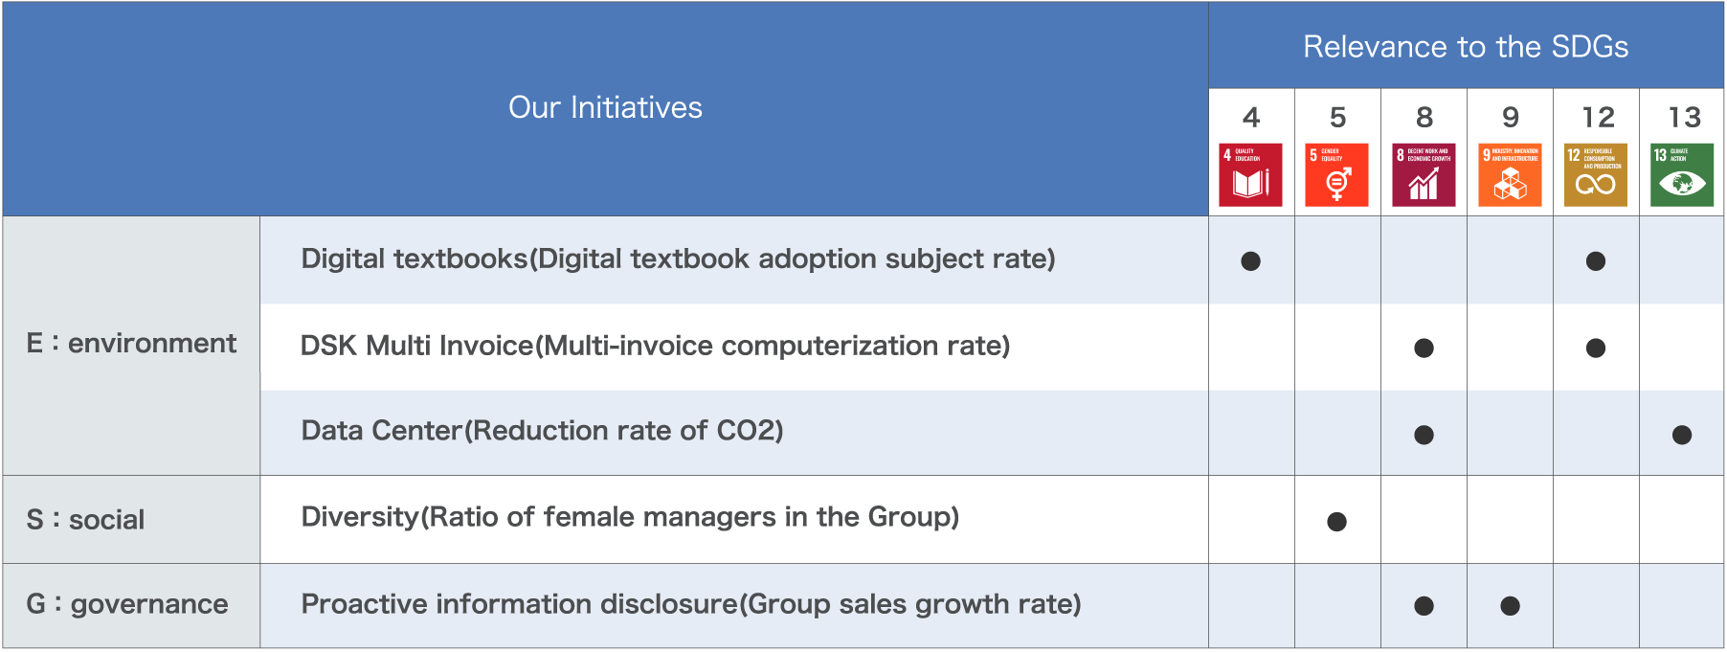Select the Relevance to the SDGs header

pyautogui.click(x=1466, y=46)
